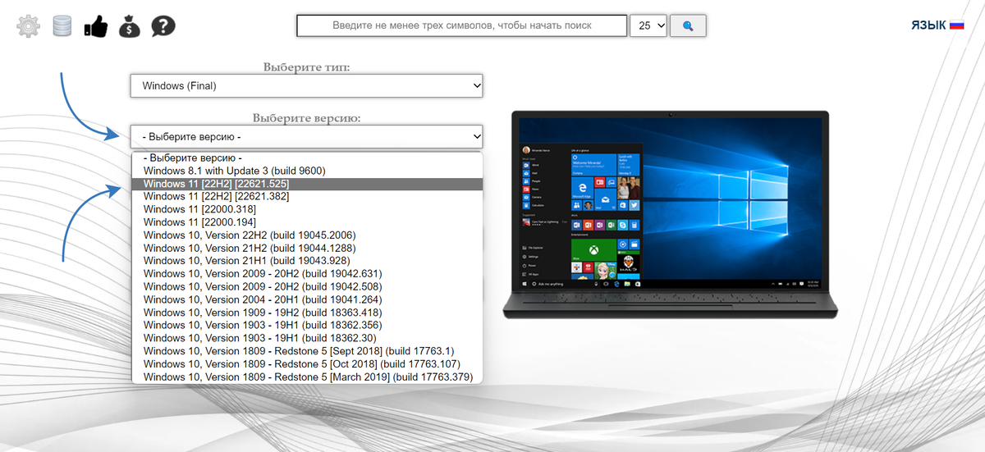Select Windows 10 20H2 build 19042.631
The height and width of the screenshot is (452, 985).
[308, 274]
